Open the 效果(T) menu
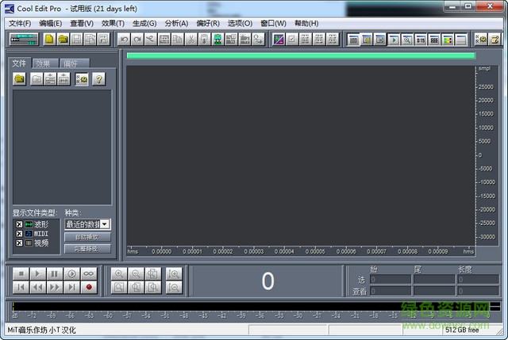The height and width of the screenshot is (340, 508). pos(113,23)
